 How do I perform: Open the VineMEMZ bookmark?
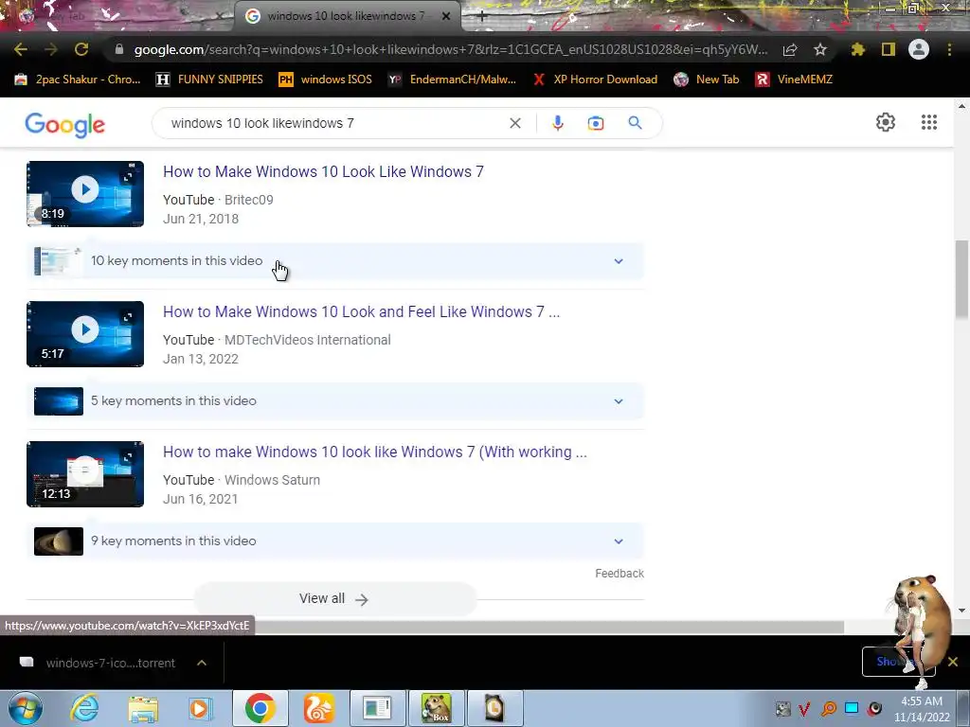pyautogui.click(x=795, y=80)
